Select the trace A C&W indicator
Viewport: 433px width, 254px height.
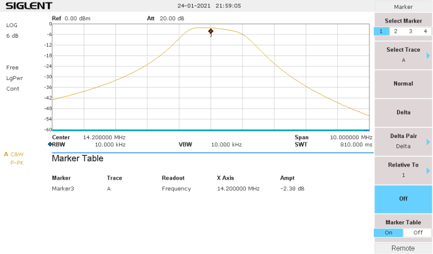pyautogui.click(x=14, y=154)
